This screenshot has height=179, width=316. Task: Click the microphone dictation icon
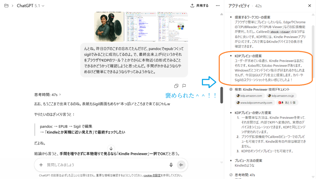click(171, 165)
